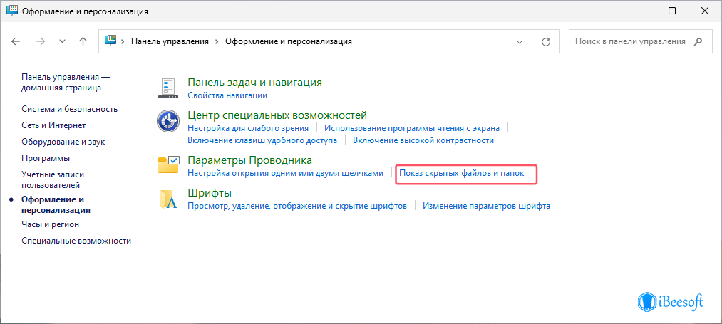Expand chevron after 'Панель управления' breadcrumb
The height and width of the screenshot is (324, 722).
[217, 41]
